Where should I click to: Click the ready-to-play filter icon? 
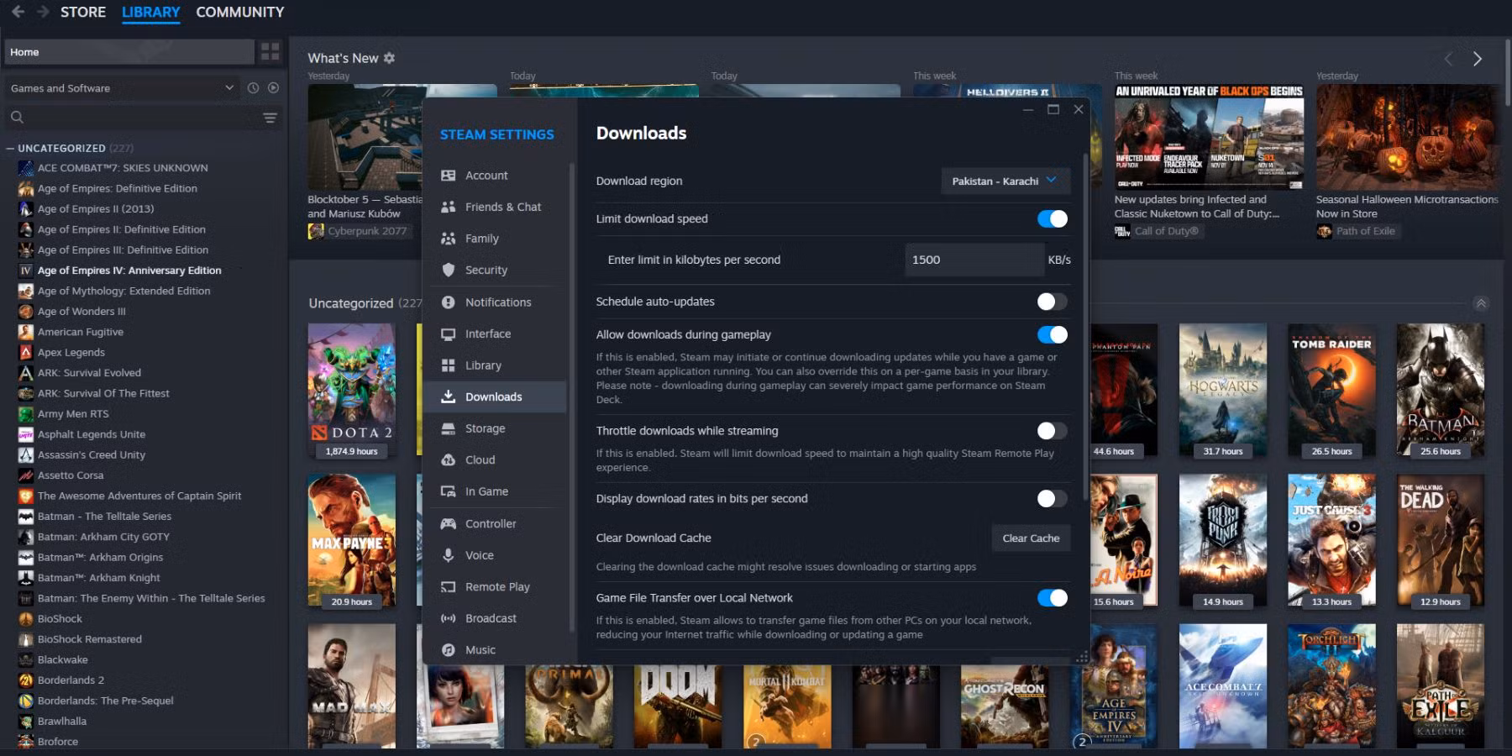(273, 88)
